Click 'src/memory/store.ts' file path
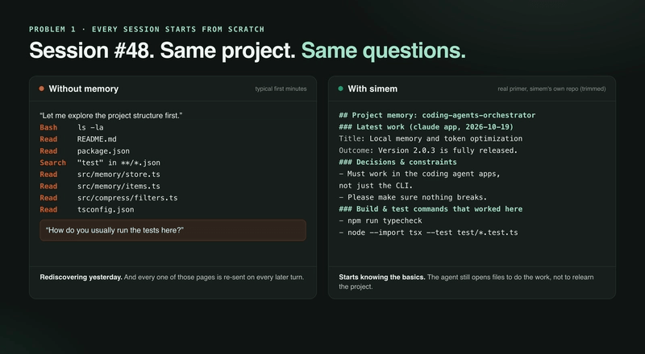The height and width of the screenshot is (354, 645). 119,175
